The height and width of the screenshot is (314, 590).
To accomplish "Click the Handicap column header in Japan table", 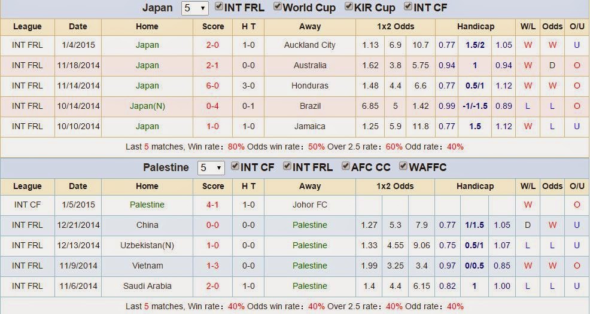I will pos(476,27).
